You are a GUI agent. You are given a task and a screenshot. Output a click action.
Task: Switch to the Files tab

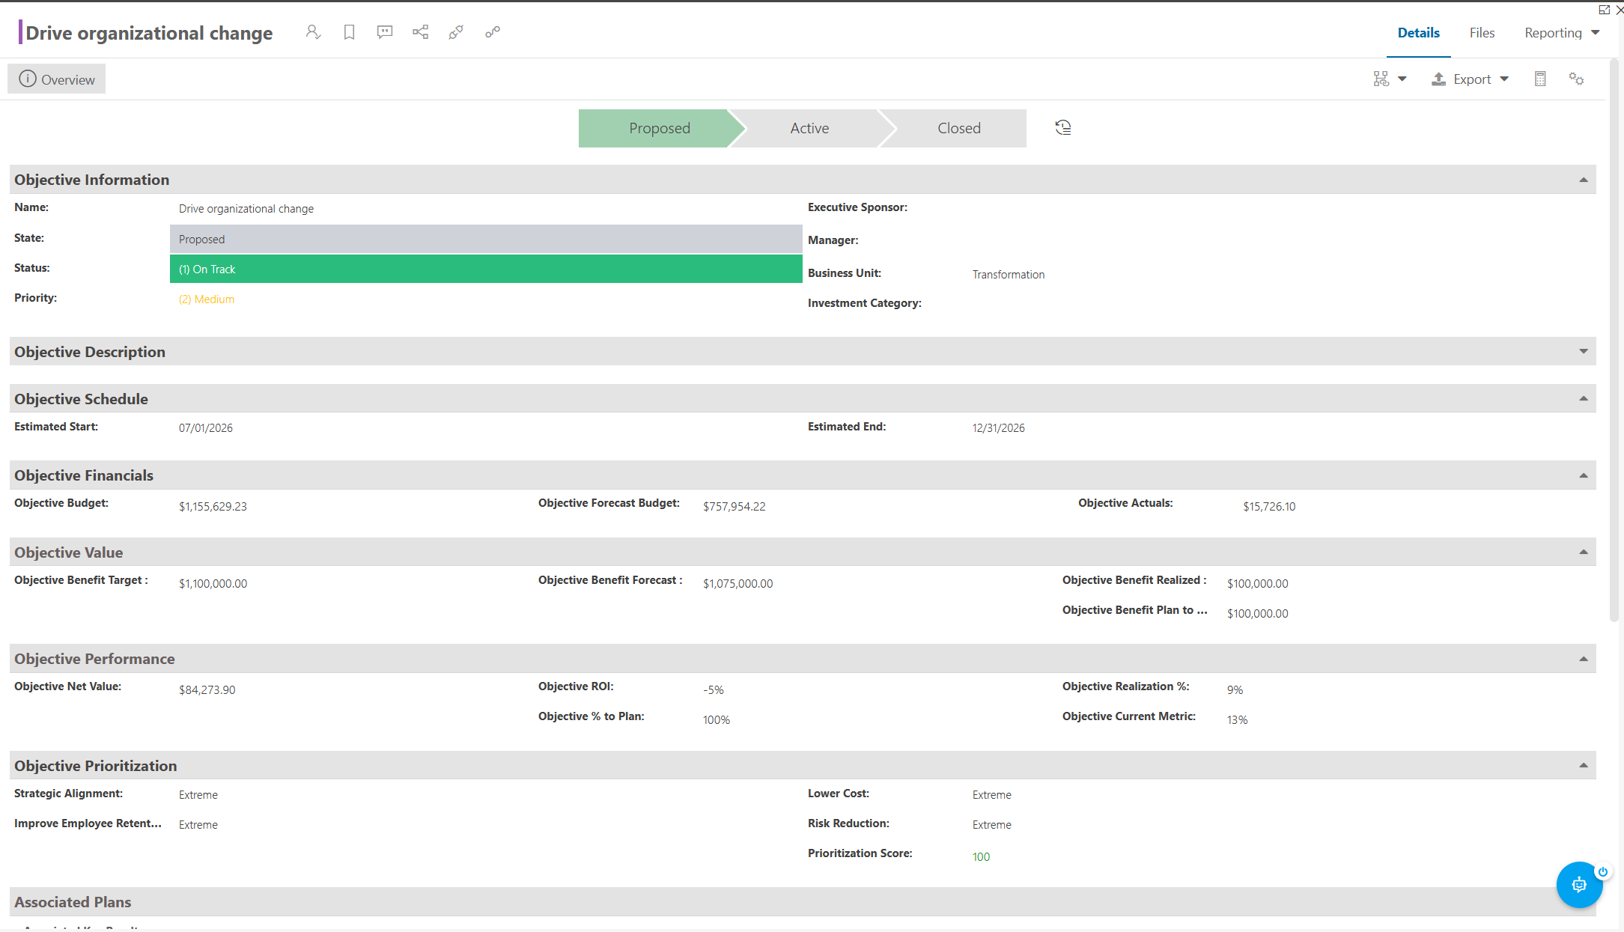tap(1482, 33)
